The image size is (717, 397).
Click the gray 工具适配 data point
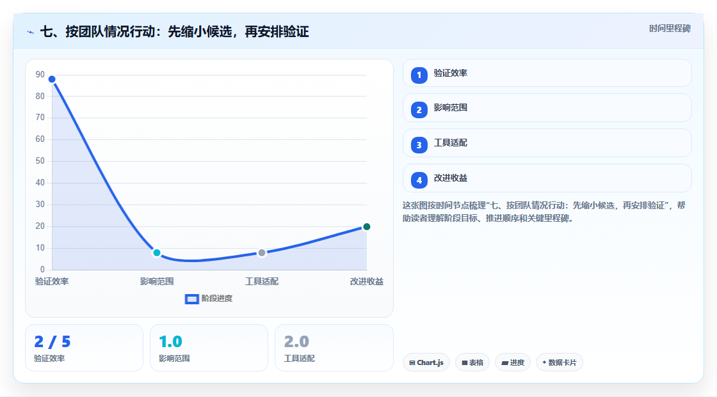[x=262, y=253]
